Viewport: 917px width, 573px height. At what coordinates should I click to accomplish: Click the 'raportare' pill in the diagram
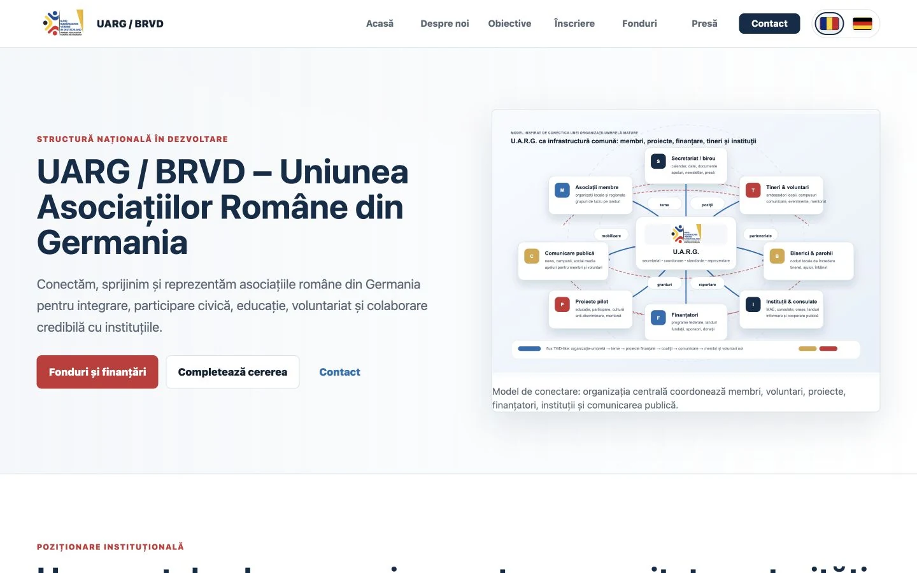707,285
